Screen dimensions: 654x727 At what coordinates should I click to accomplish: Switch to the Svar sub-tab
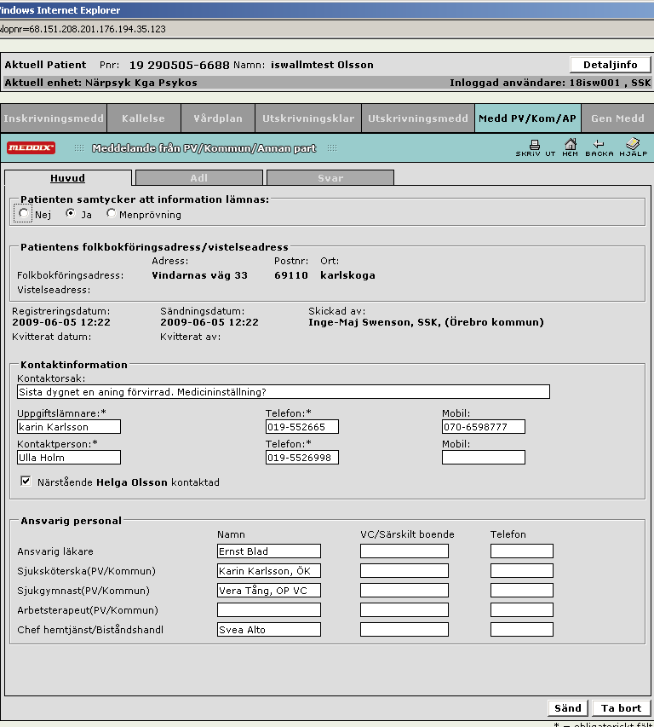click(x=330, y=178)
